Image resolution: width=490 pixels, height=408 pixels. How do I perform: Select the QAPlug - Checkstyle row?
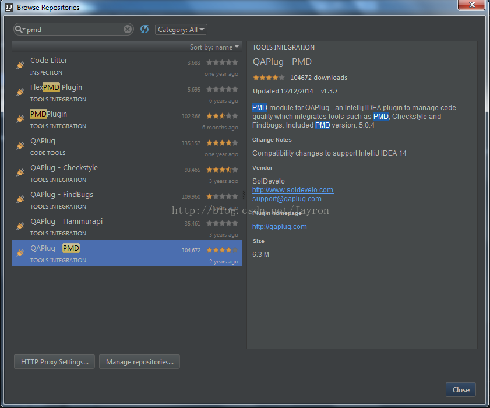click(x=127, y=173)
